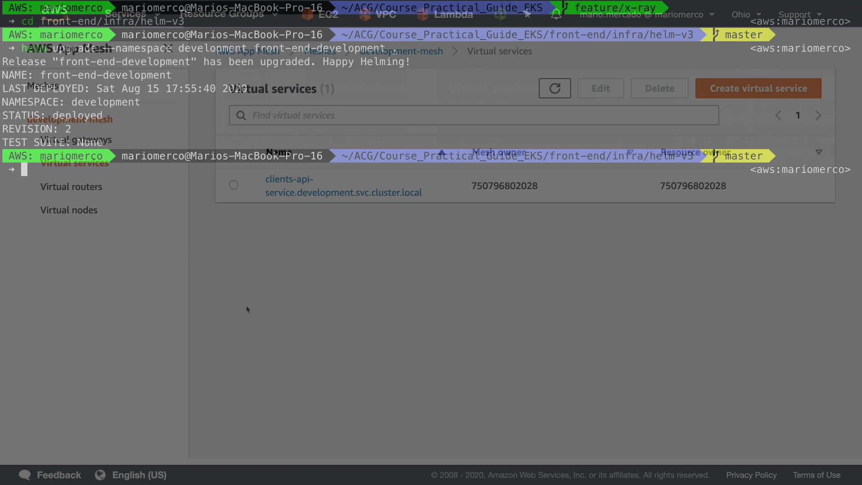Click the EC2 shortcut icon
This screenshot has height=485, width=862.
pyautogui.click(x=308, y=14)
